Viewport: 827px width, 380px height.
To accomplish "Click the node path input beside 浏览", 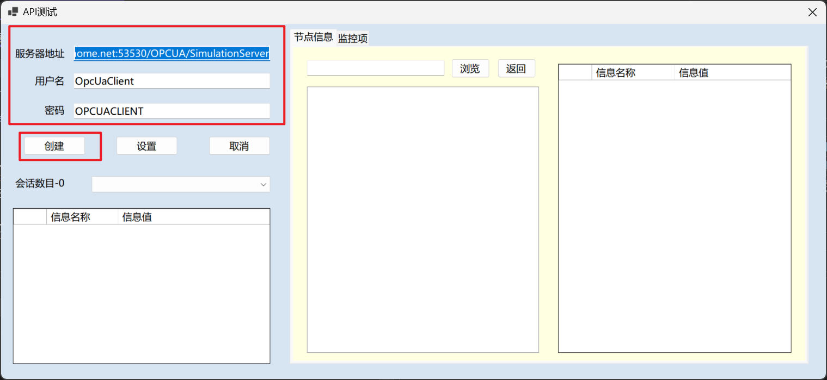I will coord(376,68).
